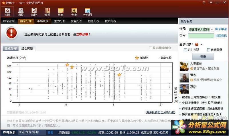229x136 pixels.
Task: Switch to 主力分析 tab
Action: tap(60, 21)
